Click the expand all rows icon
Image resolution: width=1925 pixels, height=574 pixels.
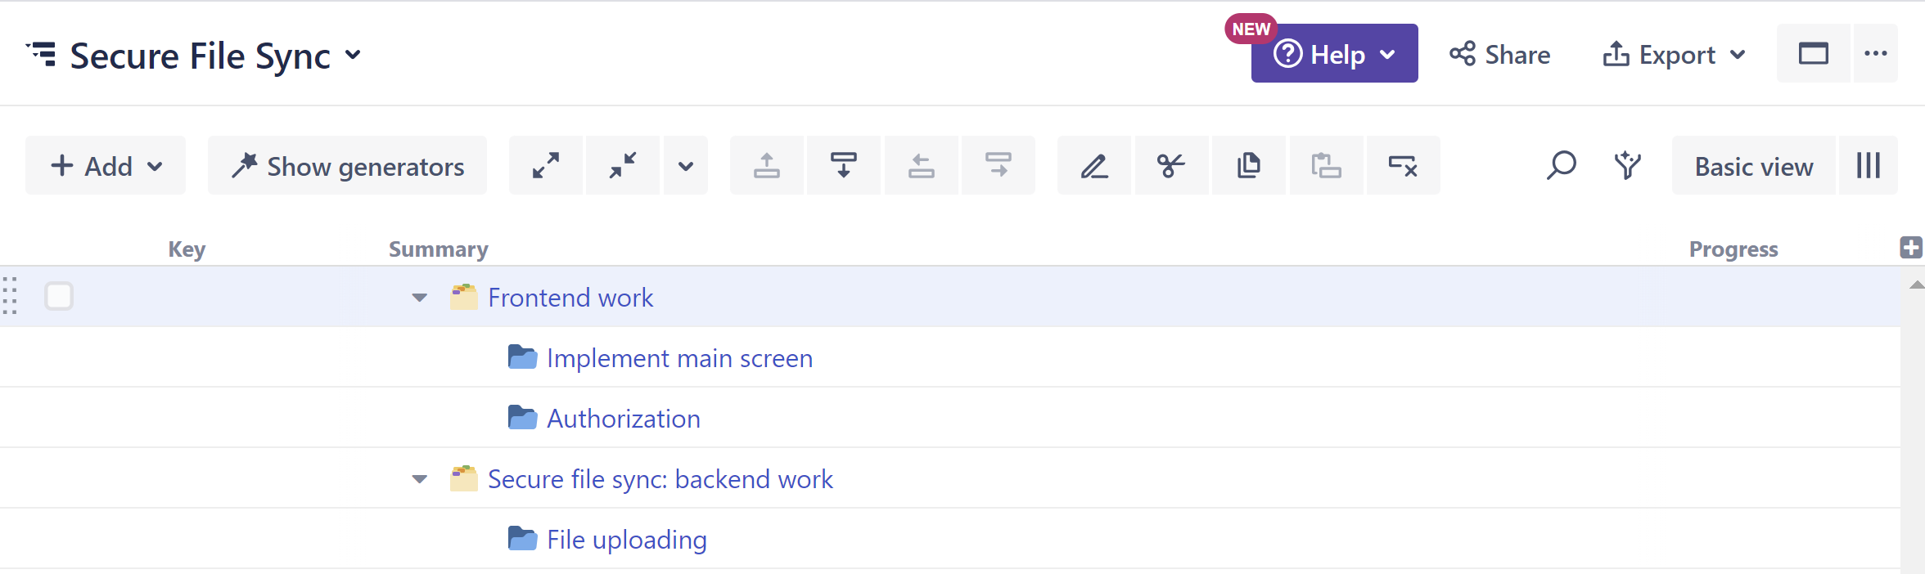[546, 166]
